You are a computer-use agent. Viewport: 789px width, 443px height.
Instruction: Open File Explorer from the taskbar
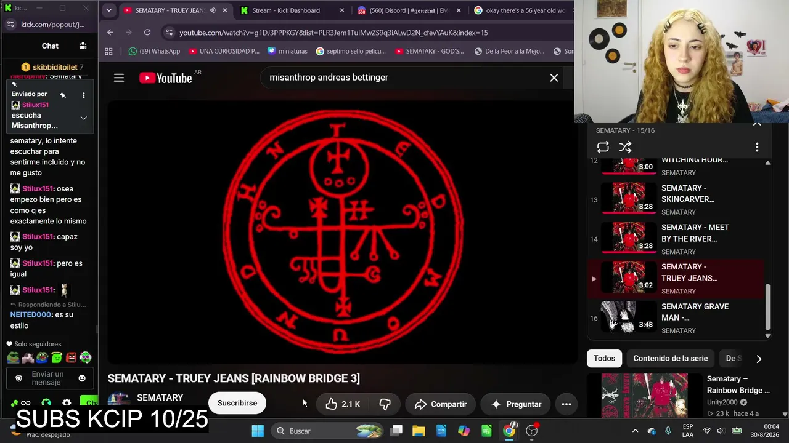419,431
